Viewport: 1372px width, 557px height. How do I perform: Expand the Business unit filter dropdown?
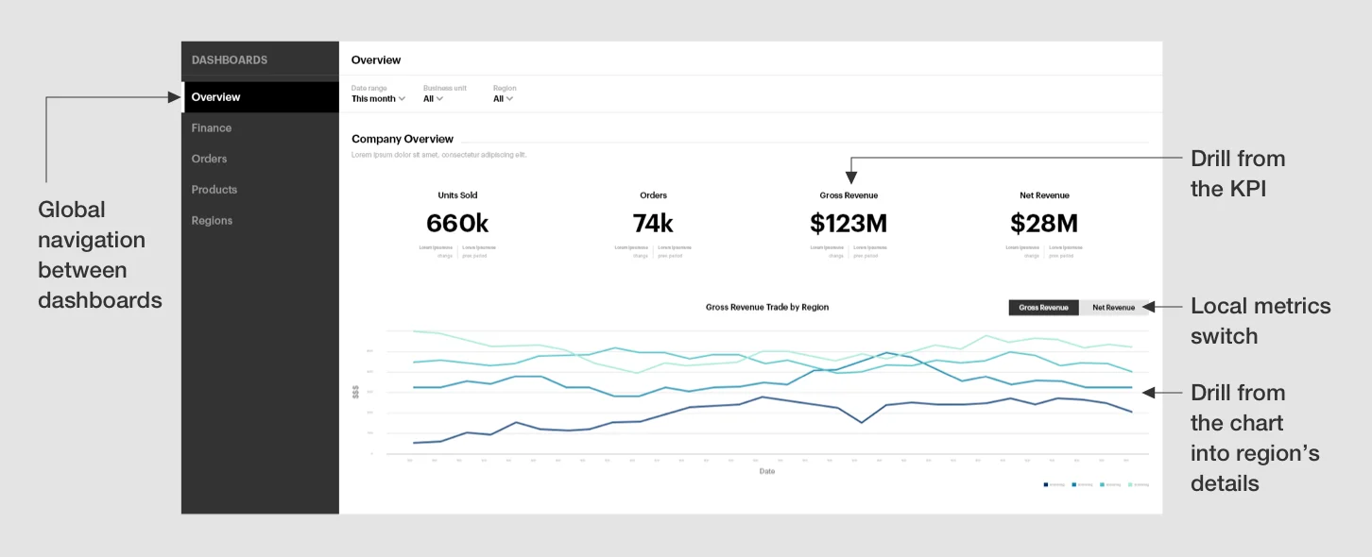pos(433,98)
